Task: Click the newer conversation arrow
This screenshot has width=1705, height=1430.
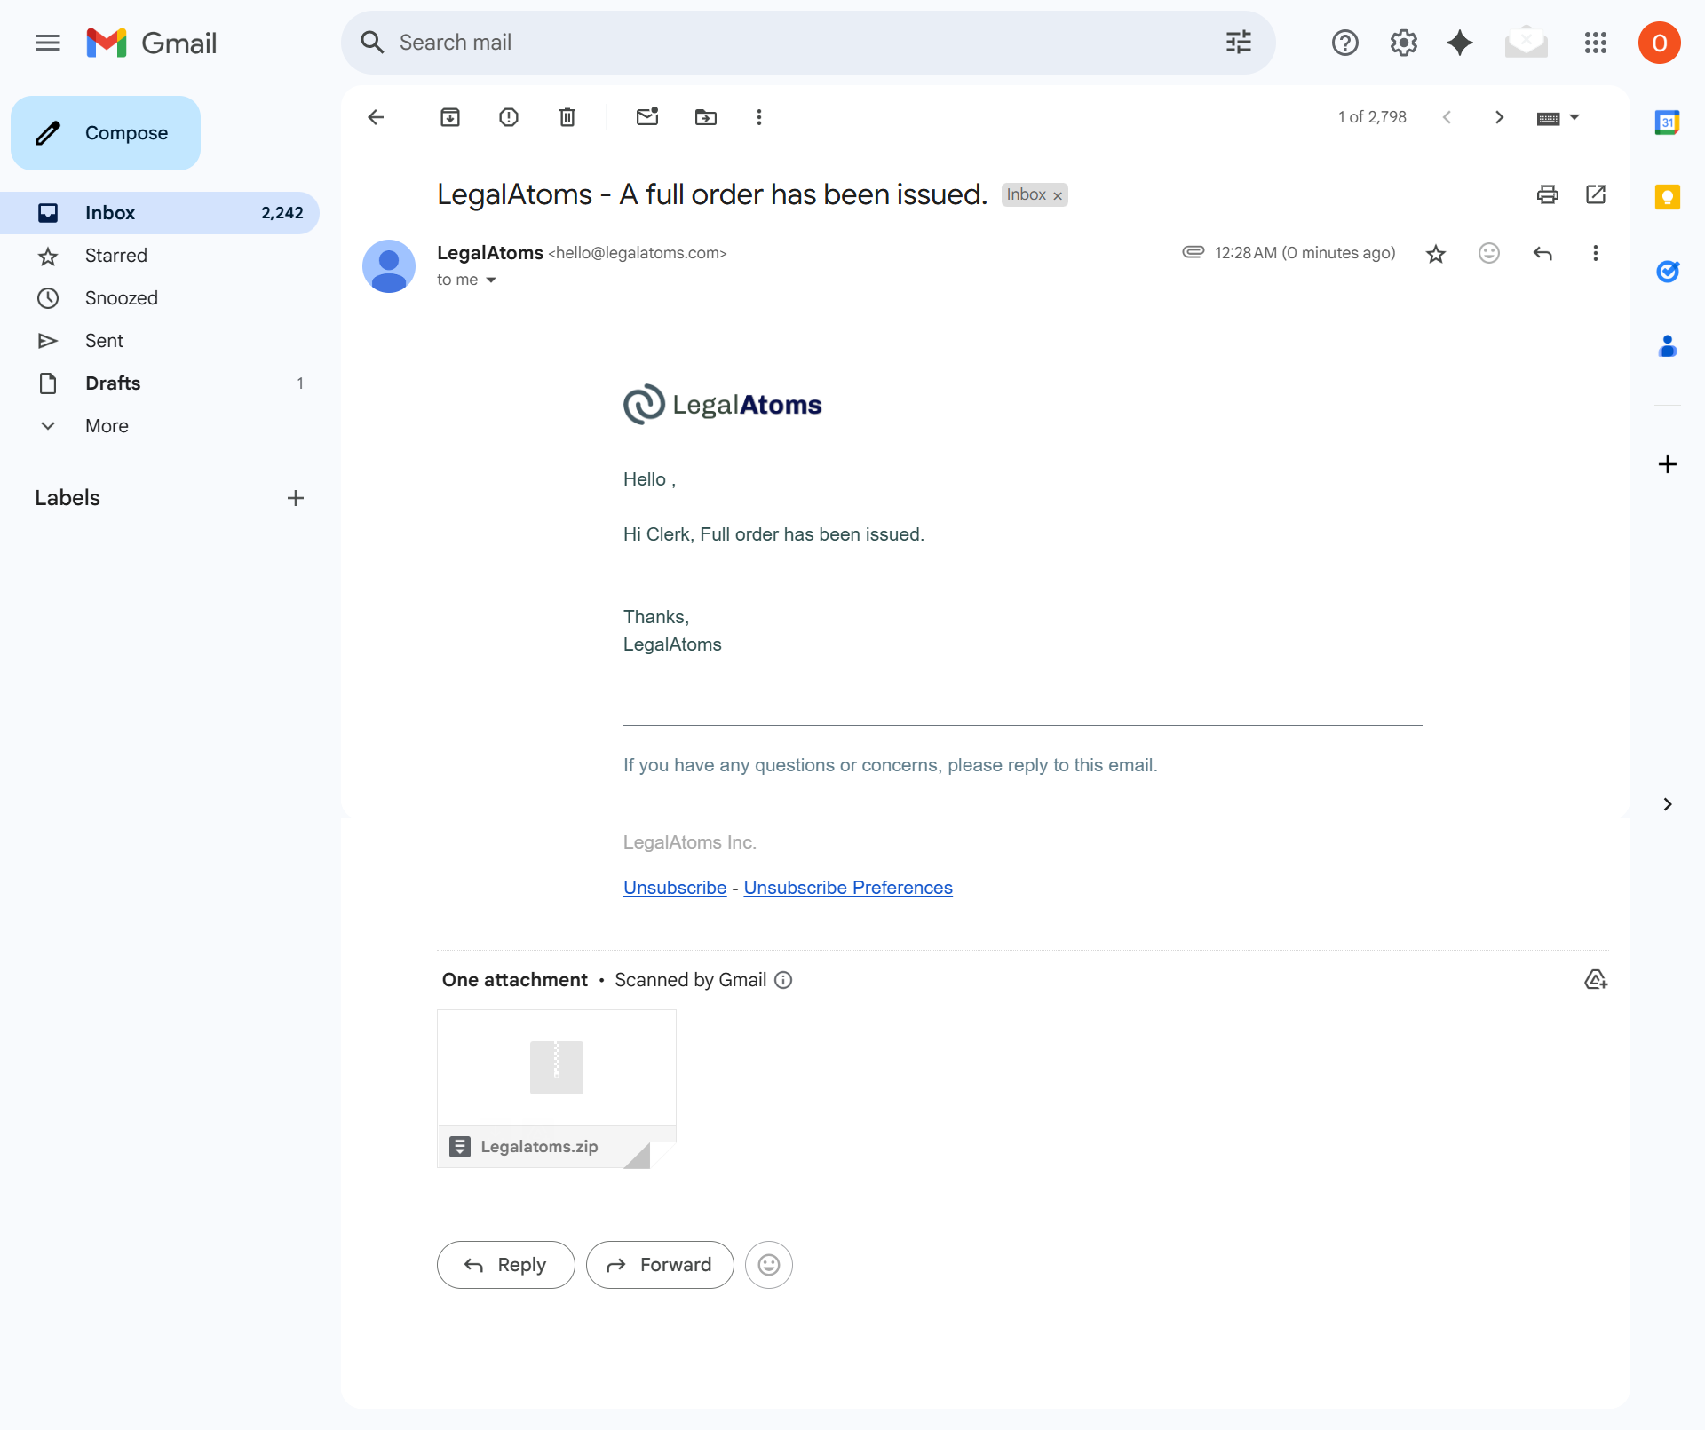Action: (1447, 117)
